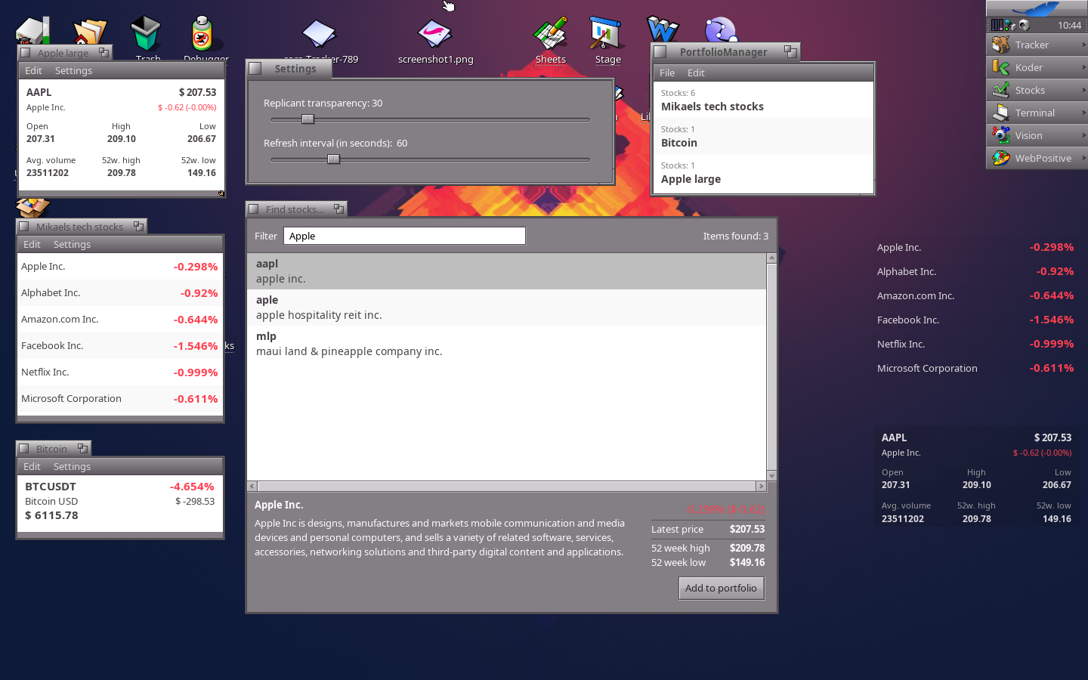Viewport: 1088px width, 680px height.
Task: Click the Refresh interval slider thumb
Action: [x=333, y=159]
